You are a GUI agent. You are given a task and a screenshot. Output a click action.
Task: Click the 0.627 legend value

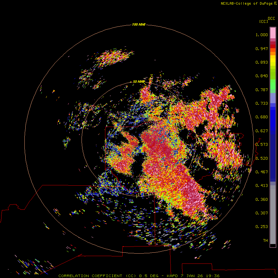tap(262, 131)
